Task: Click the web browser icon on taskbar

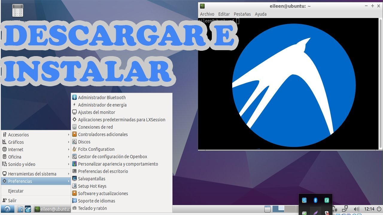Action: pyautogui.click(x=28, y=209)
